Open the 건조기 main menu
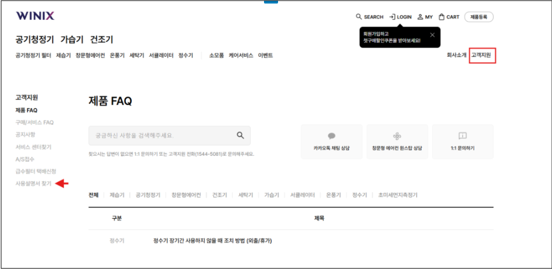552x269 pixels. [101, 39]
